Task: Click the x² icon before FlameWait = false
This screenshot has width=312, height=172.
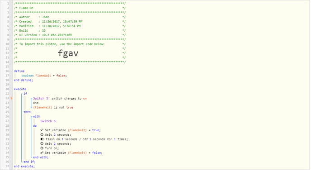Action: tap(42, 153)
